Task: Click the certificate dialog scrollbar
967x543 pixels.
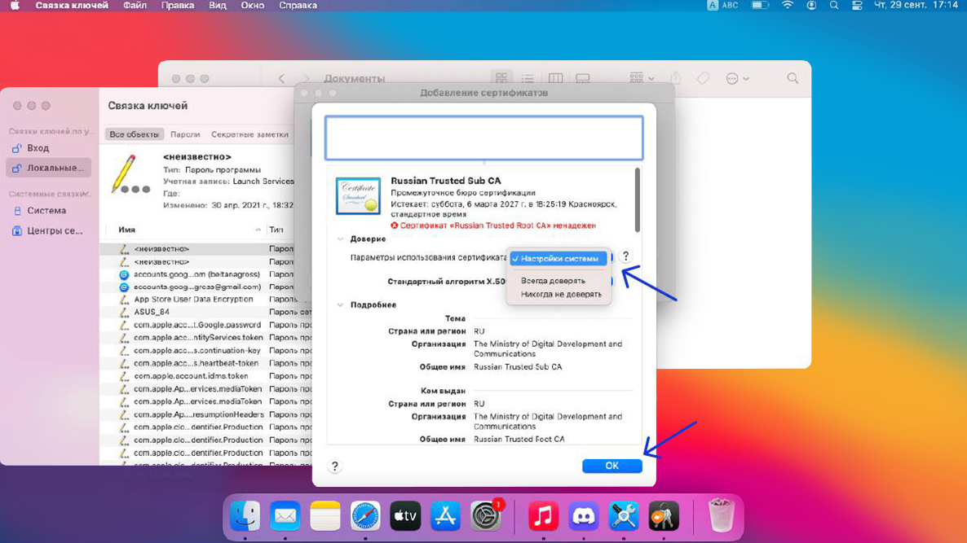Action: [637, 200]
